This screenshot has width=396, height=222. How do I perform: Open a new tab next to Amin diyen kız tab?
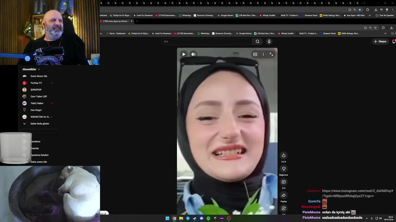[x=137, y=21]
